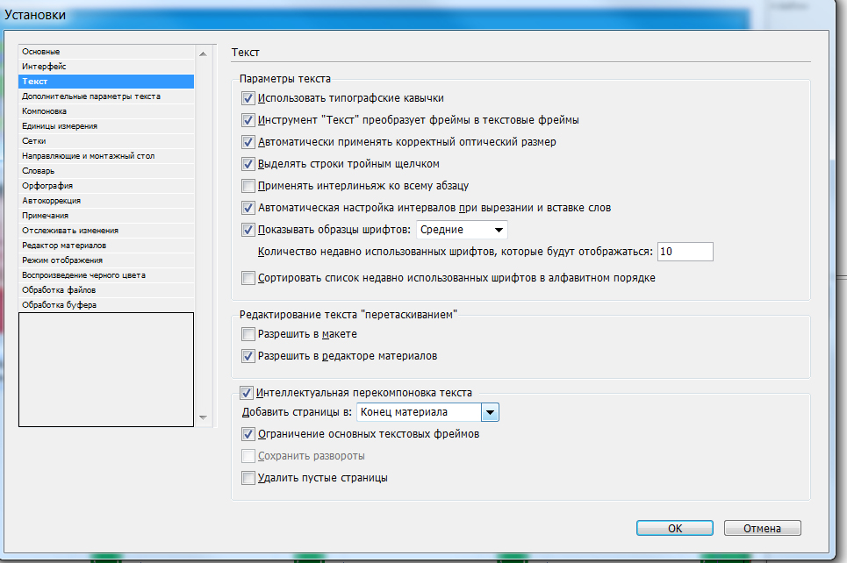Toggle Инструмент Текст преобразует фреймы checkbox
This screenshot has height=563, width=847.
pos(248,120)
